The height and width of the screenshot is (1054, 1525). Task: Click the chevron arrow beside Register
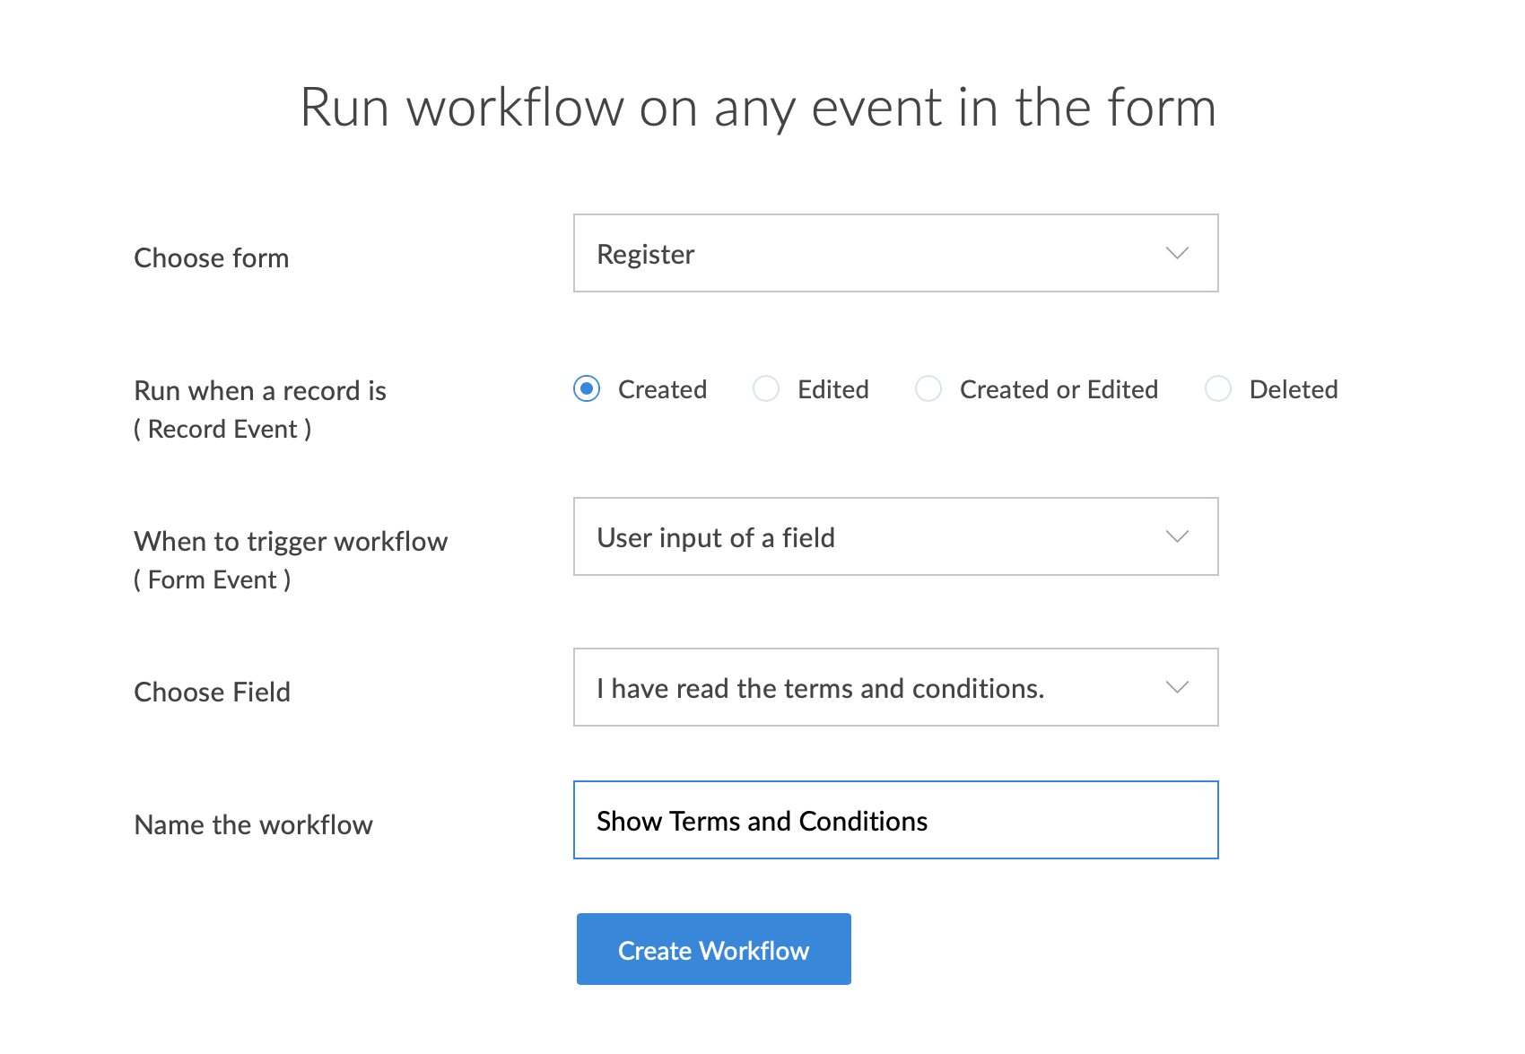click(1177, 253)
